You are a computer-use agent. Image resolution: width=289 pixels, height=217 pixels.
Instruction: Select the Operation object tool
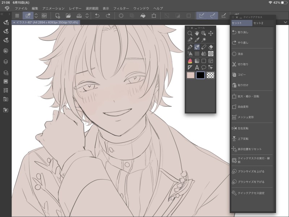point(204,33)
